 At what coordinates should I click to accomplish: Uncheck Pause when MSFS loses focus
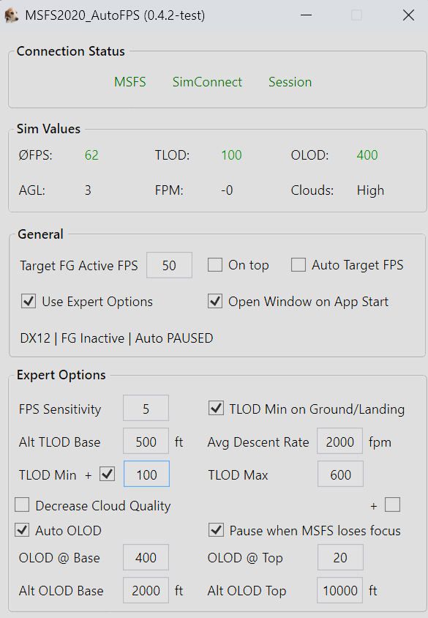(x=216, y=529)
